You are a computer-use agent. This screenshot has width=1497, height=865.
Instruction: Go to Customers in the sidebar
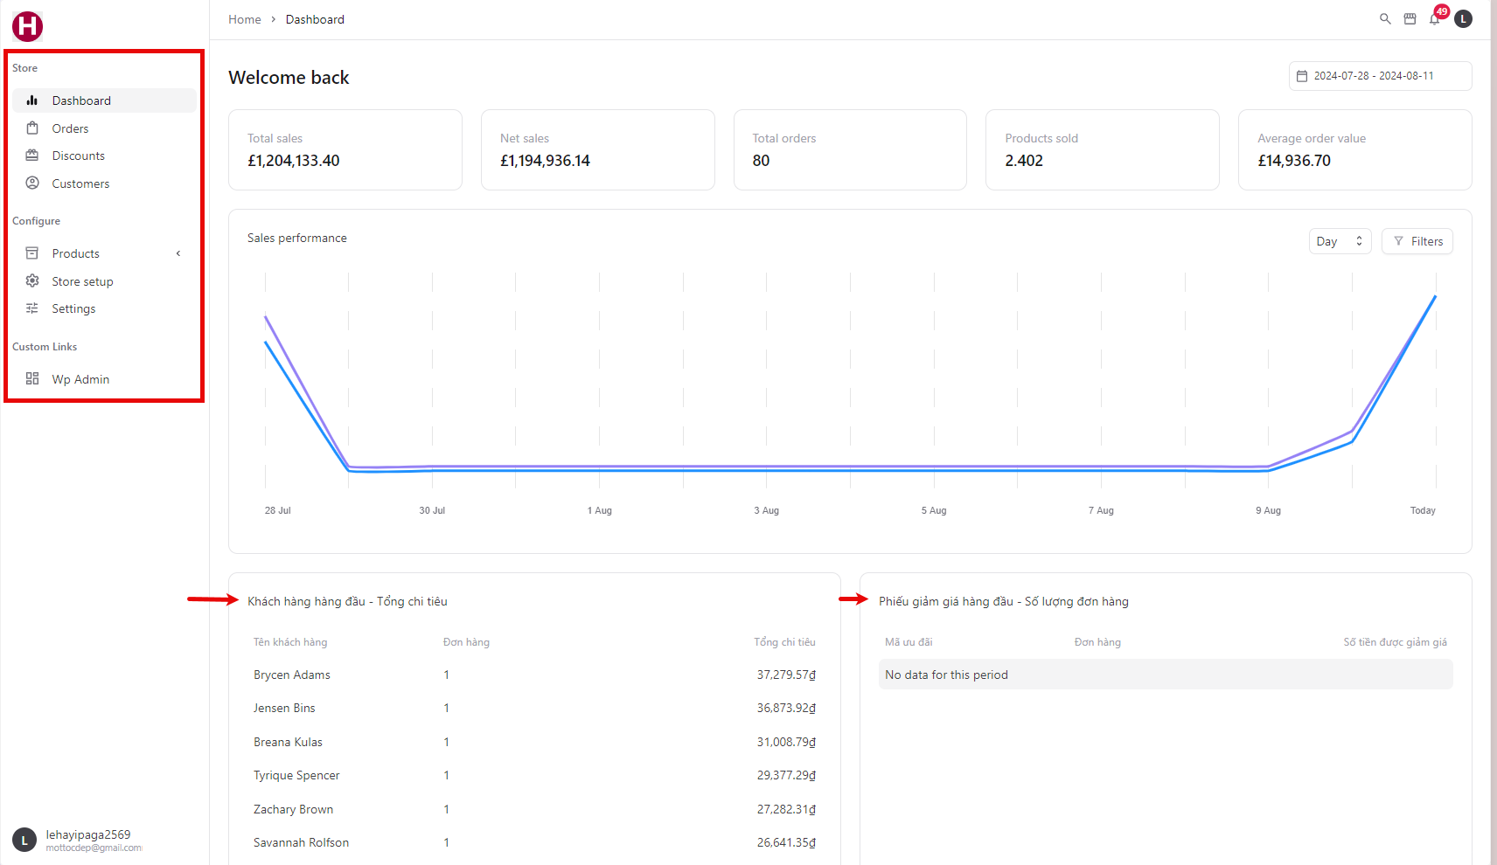pos(80,183)
